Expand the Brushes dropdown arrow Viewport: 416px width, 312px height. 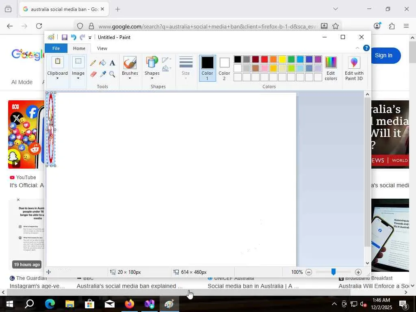coord(130,78)
